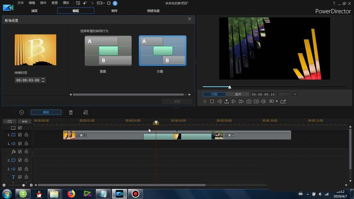Uncheck the fx effect track checkbox
Image resolution: width=354 pixels, height=199 pixels.
click(x=20, y=152)
